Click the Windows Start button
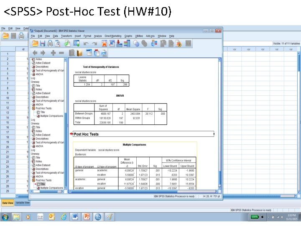The image size is (301, 226). (5, 217)
